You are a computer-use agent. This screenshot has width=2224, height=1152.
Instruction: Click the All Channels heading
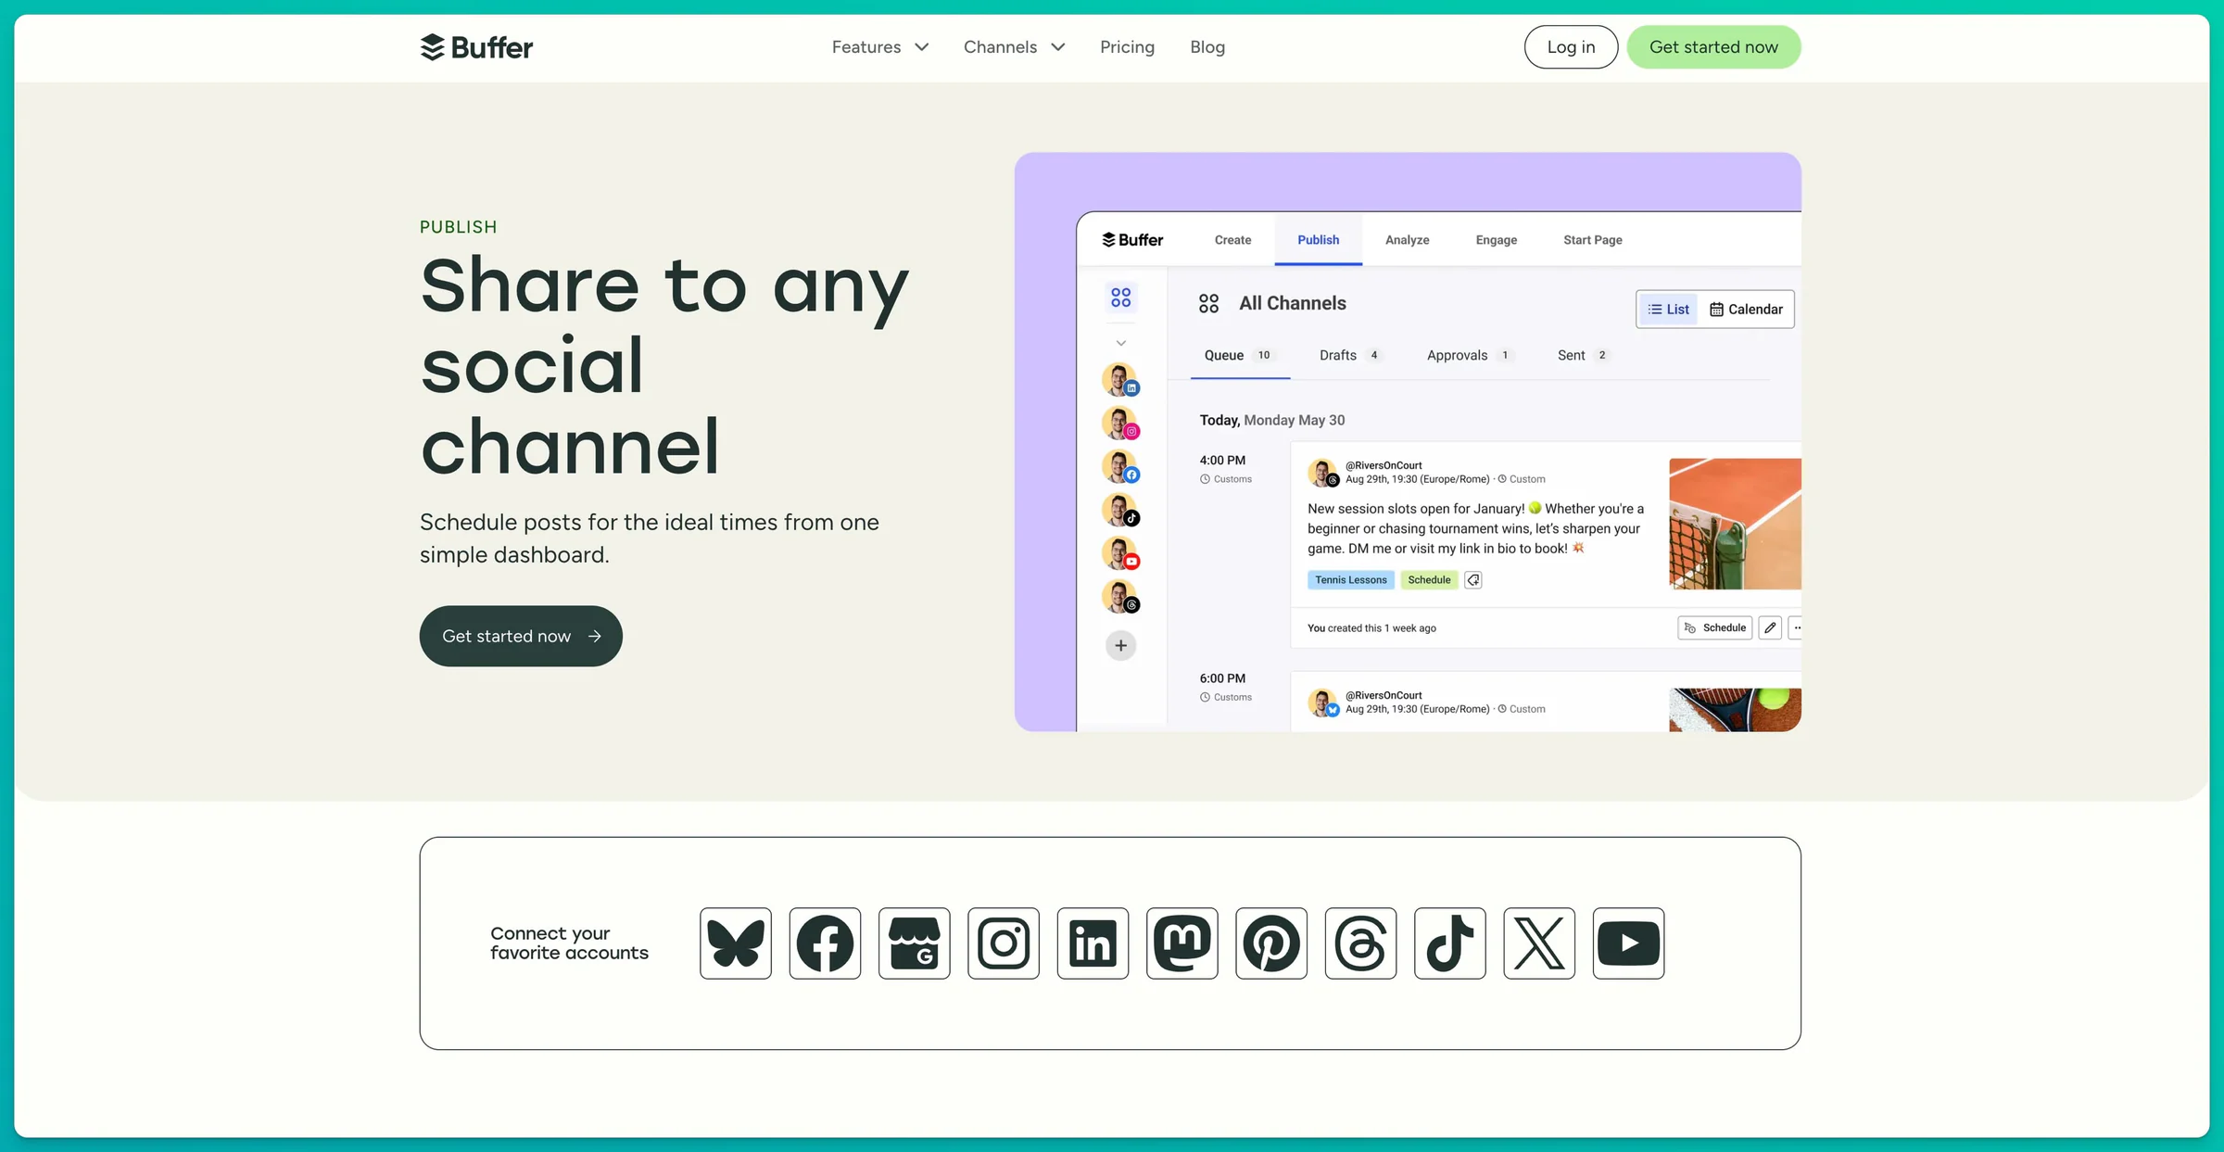click(1292, 303)
